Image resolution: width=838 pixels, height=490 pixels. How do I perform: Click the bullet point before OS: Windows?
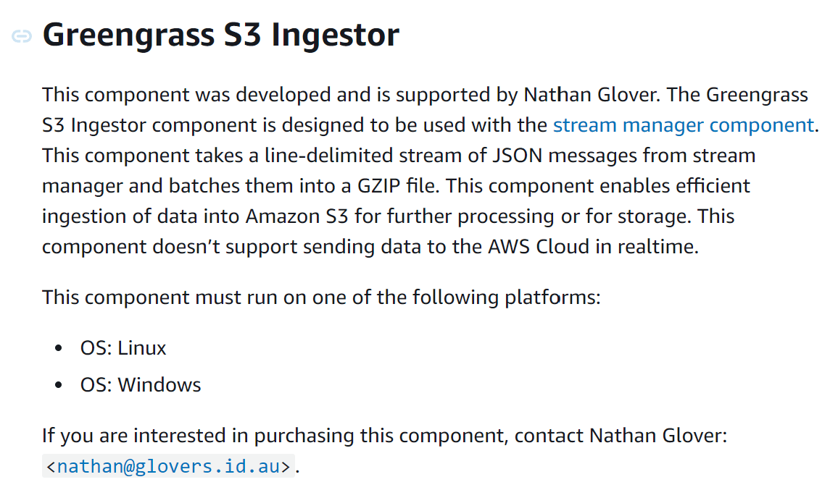tap(59, 385)
